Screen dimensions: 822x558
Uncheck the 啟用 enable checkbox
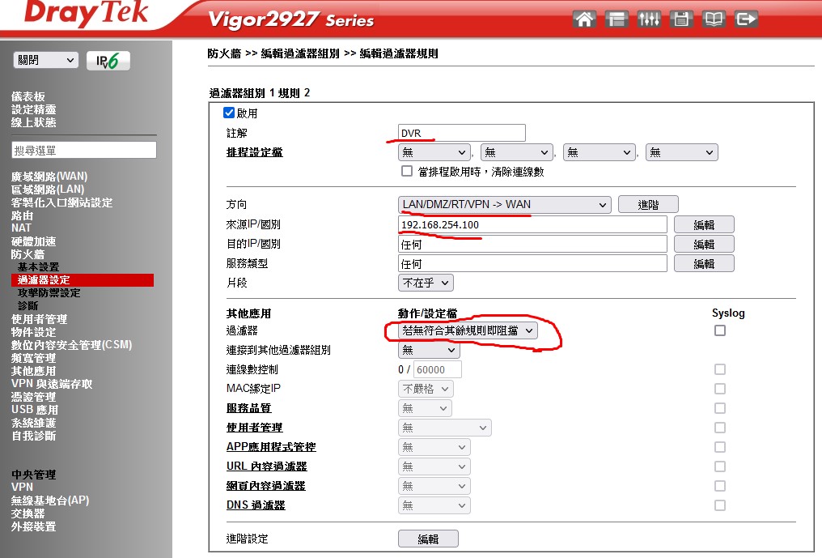pos(229,113)
